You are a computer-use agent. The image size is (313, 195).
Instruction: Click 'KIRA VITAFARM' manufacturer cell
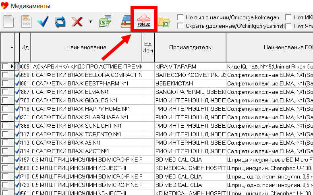(190, 66)
